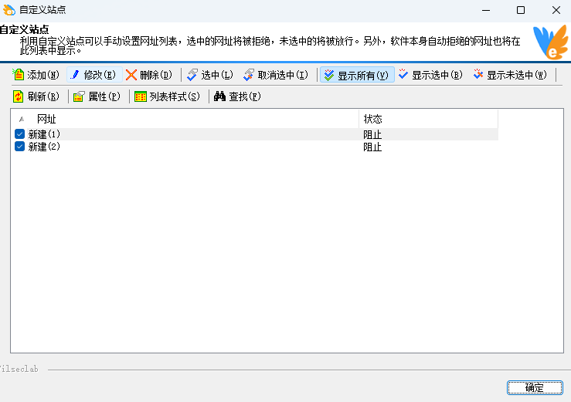The image size is (571, 402).
Task: Close the 自定义站点 window
Action: click(x=556, y=10)
